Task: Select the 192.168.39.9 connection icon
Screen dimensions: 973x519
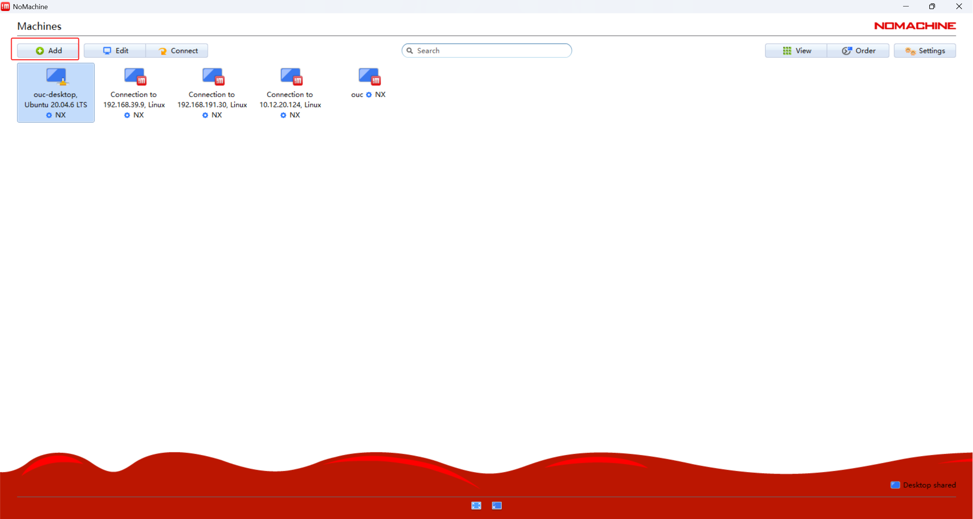Action: (135, 77)
